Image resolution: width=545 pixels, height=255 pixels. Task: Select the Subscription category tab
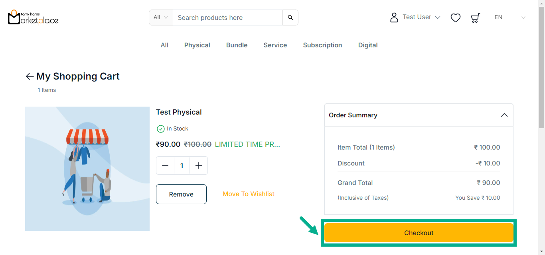coord(322,45)
